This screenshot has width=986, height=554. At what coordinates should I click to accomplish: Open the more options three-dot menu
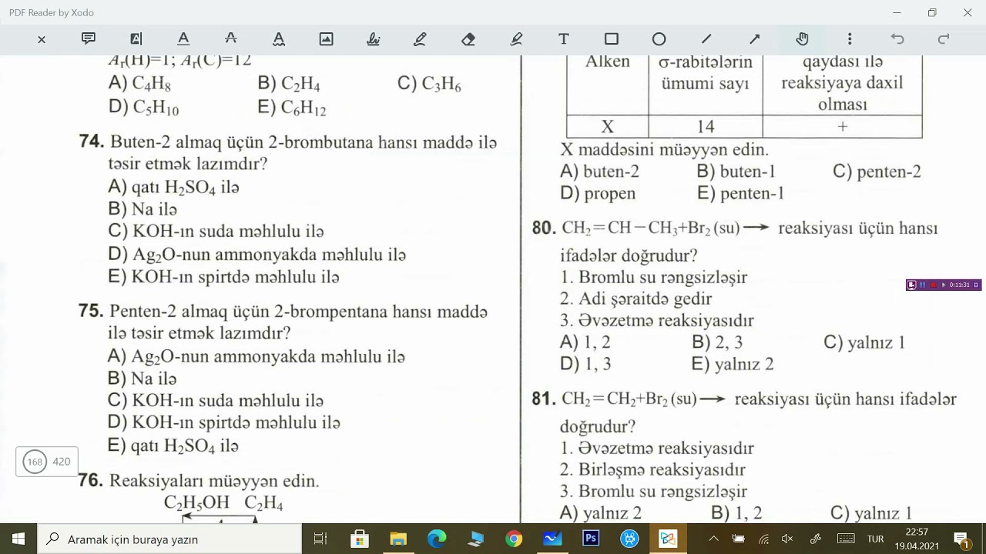point(850,38)
